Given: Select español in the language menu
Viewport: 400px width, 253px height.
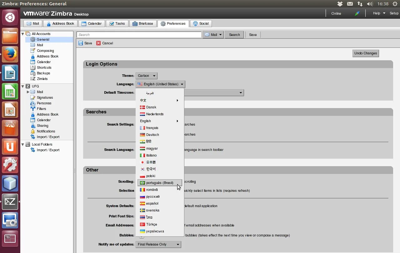Looking at the screenshot, I should coord(160,203).
